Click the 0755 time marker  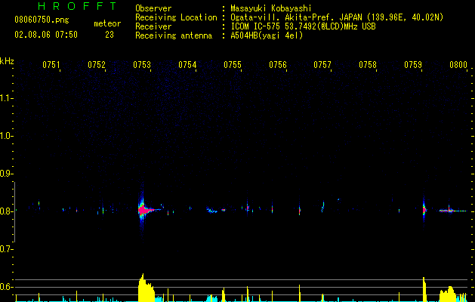coord(233,65)
